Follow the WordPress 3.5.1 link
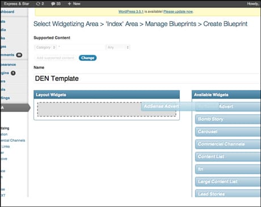The width and height of the screenshot is (261, 207). pos(131,11)
